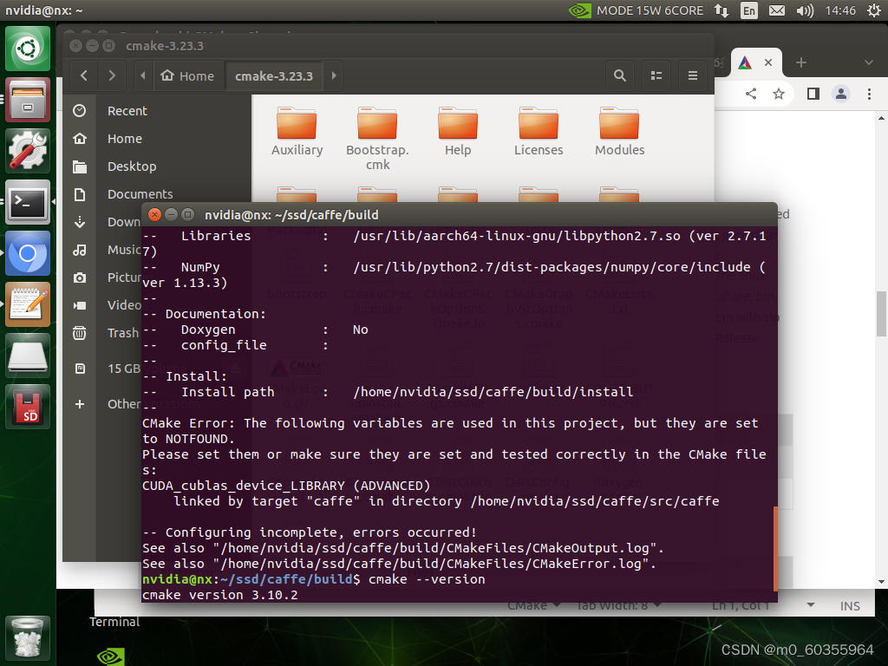Open the browser tab search chevron
Screen dimensions: 888x666
pyautogui.click(x=869, y=62)
